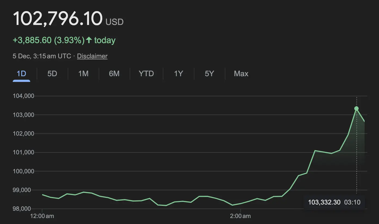The height and width of the screenshot is (224, 379).
Task: Select the Max time range
Action: point(241,73)
